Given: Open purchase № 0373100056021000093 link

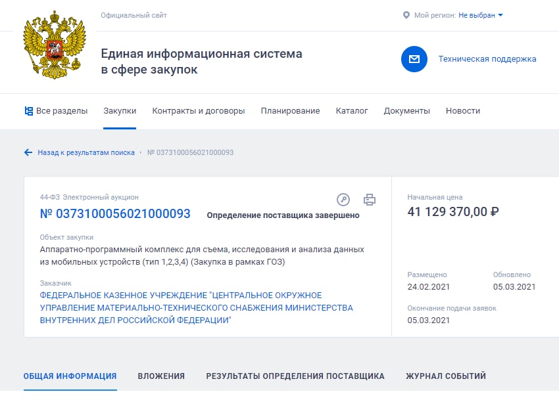Looking at the screenshot, I should 115,213.
